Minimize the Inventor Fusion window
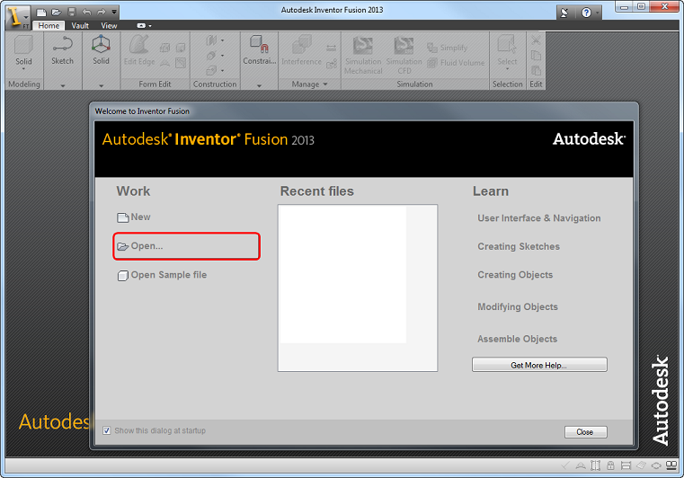This screenshot has width=684, height=478. point(625,6)
